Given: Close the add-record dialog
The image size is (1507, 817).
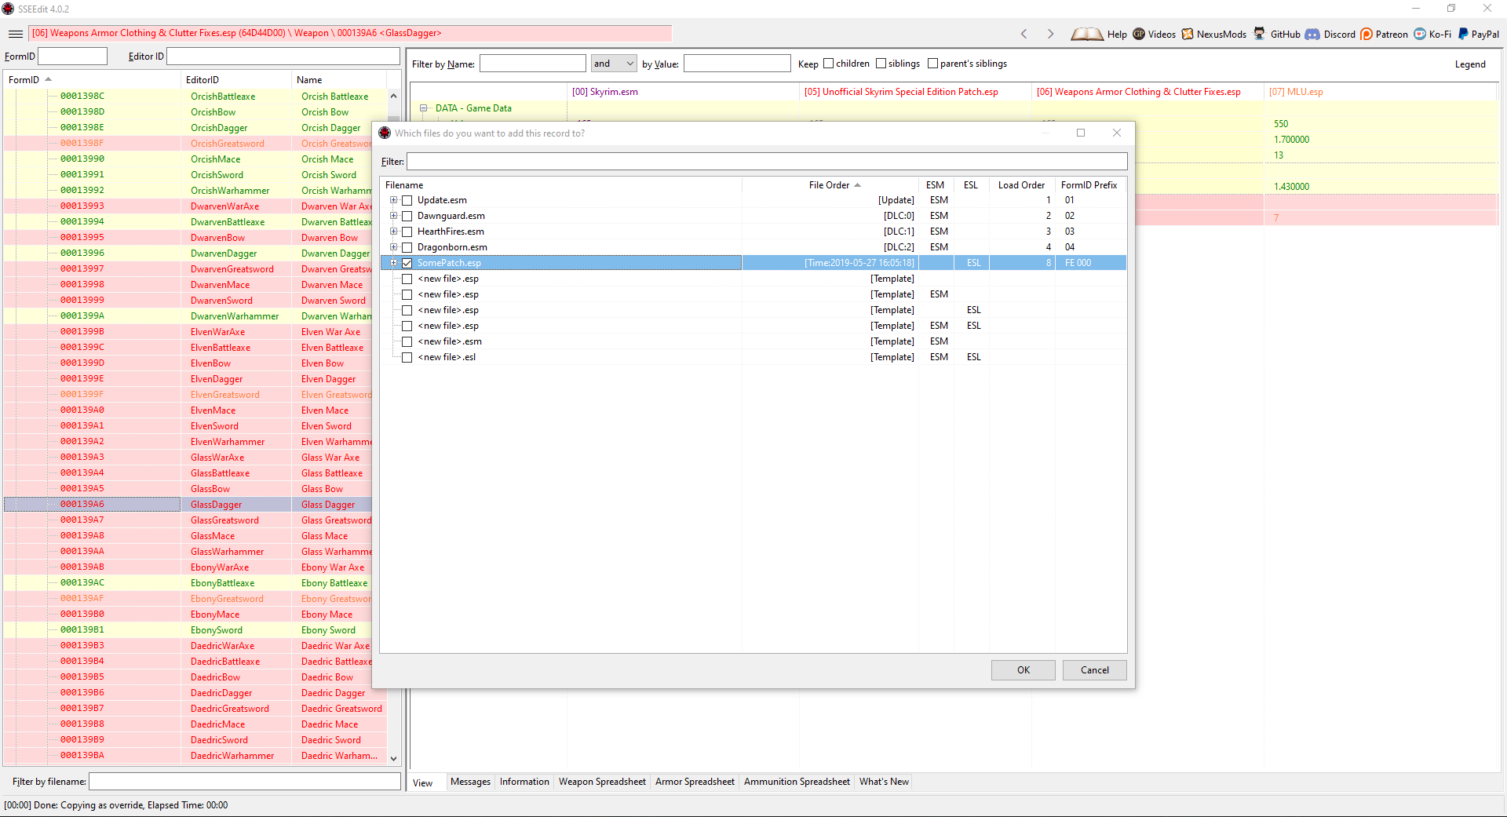Looking at the screenshot, I should point(1117,133).
